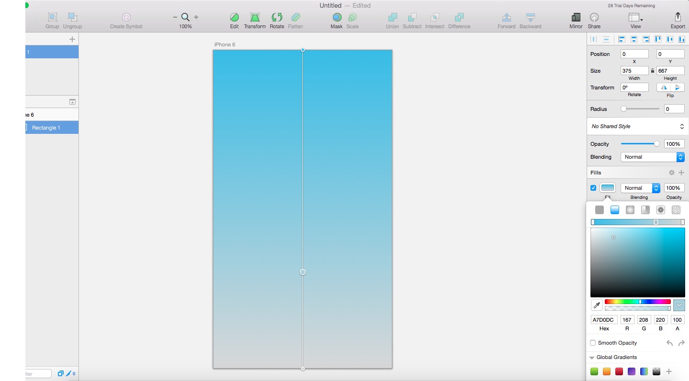Zoom in with the plus button

(196, 17)
